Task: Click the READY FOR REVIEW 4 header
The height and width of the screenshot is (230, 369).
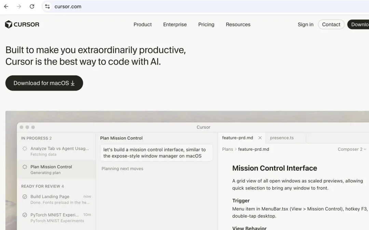Action: tap(43, 186)
